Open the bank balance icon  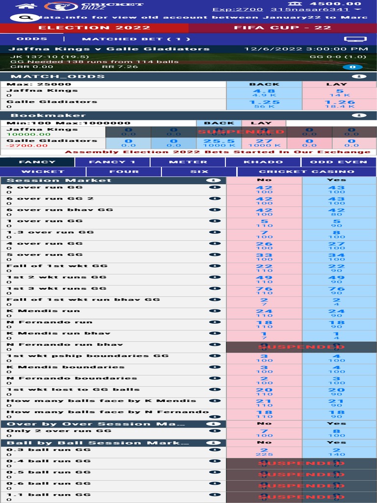point(295,3)
